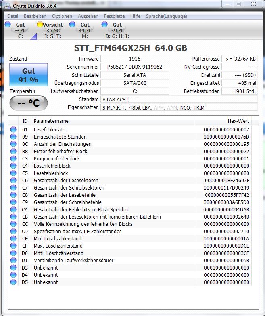Click the status orb for Anzahl der Einschaltungen
The height and width of the screenshot is (316, 265).
(x=13, y=144)
